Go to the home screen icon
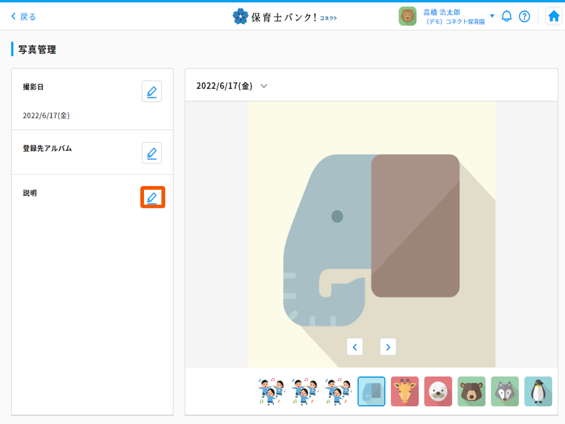Image resolution: width=565 pixels, height=424 pixels. [553, 16]
